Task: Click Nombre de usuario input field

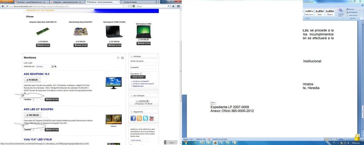Action: click(x=143, y=64)
